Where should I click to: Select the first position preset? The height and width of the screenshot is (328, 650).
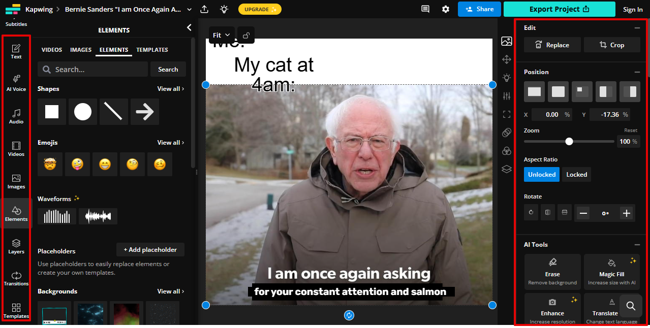click(534, 92)
